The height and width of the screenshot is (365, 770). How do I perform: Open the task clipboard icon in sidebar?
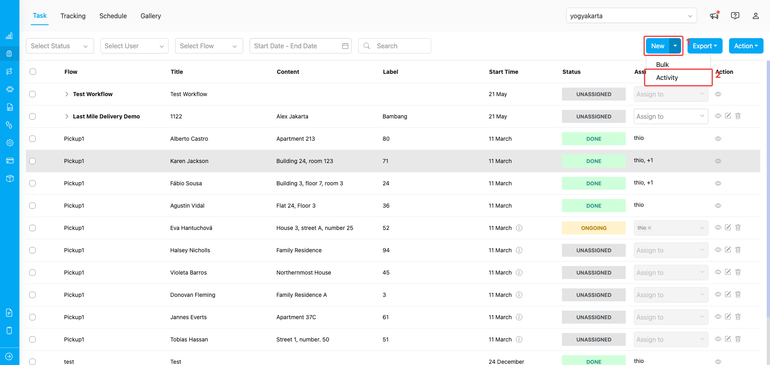[x=9, y=54]
